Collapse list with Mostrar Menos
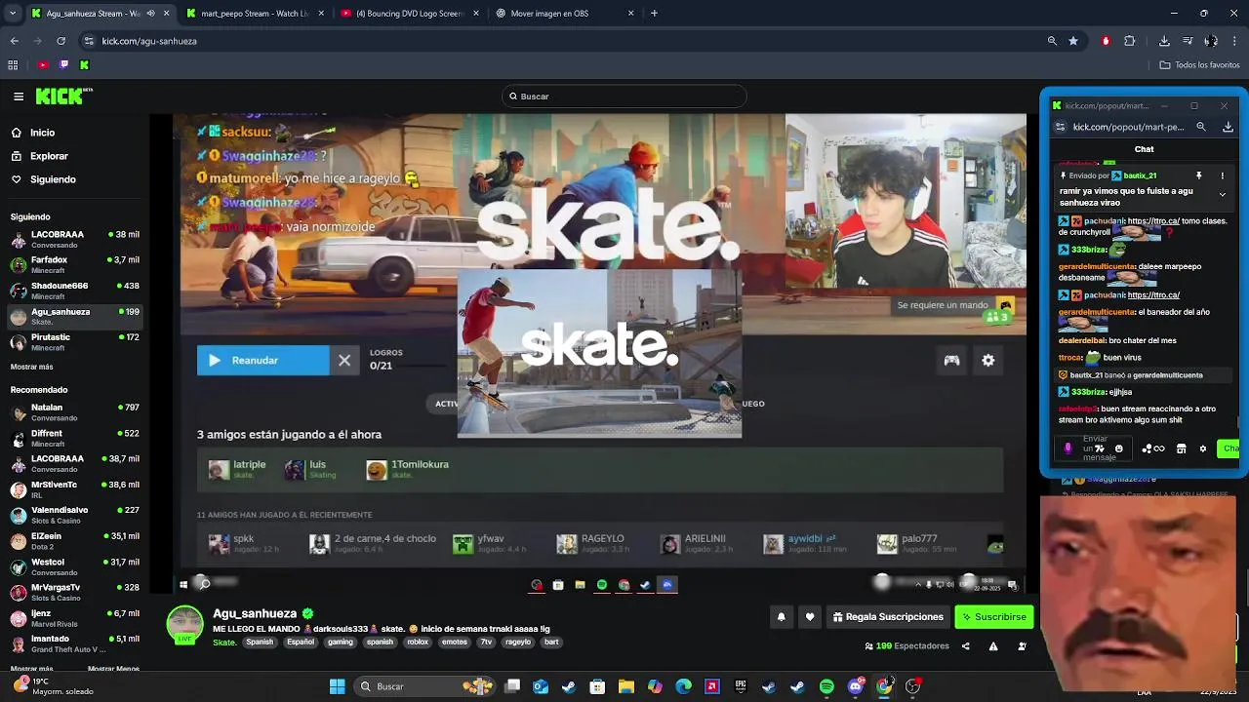Image resolution: width=1249 pixels, height=702 pixels. point(113,669)
